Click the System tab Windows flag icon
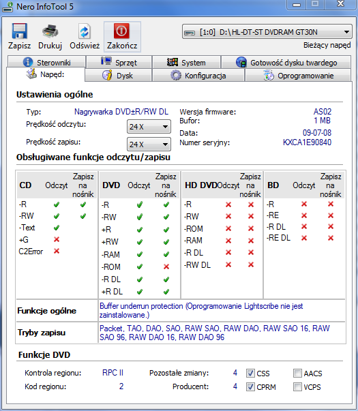The height and width of the screenshot is (411, 358). pos(173,62)
